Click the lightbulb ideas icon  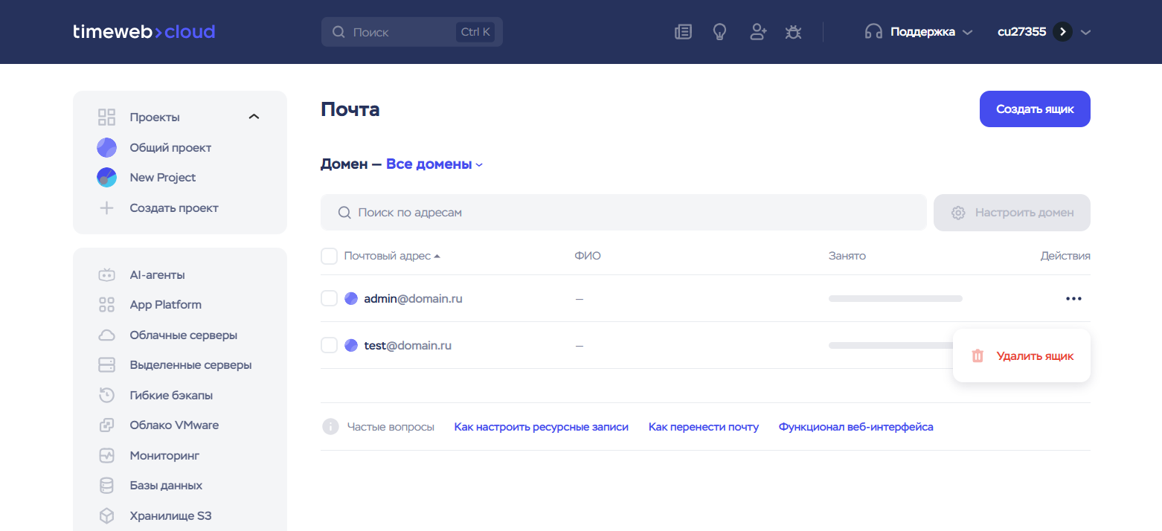click(719, 32)
